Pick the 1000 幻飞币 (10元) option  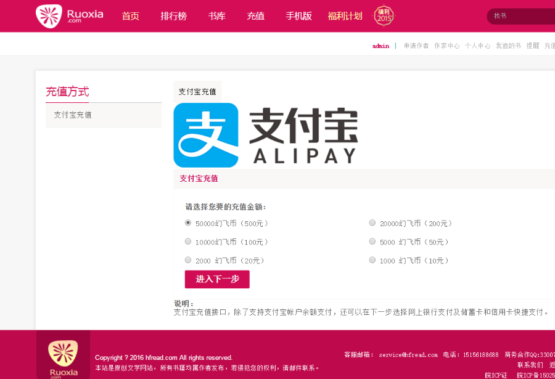(372, 260)
